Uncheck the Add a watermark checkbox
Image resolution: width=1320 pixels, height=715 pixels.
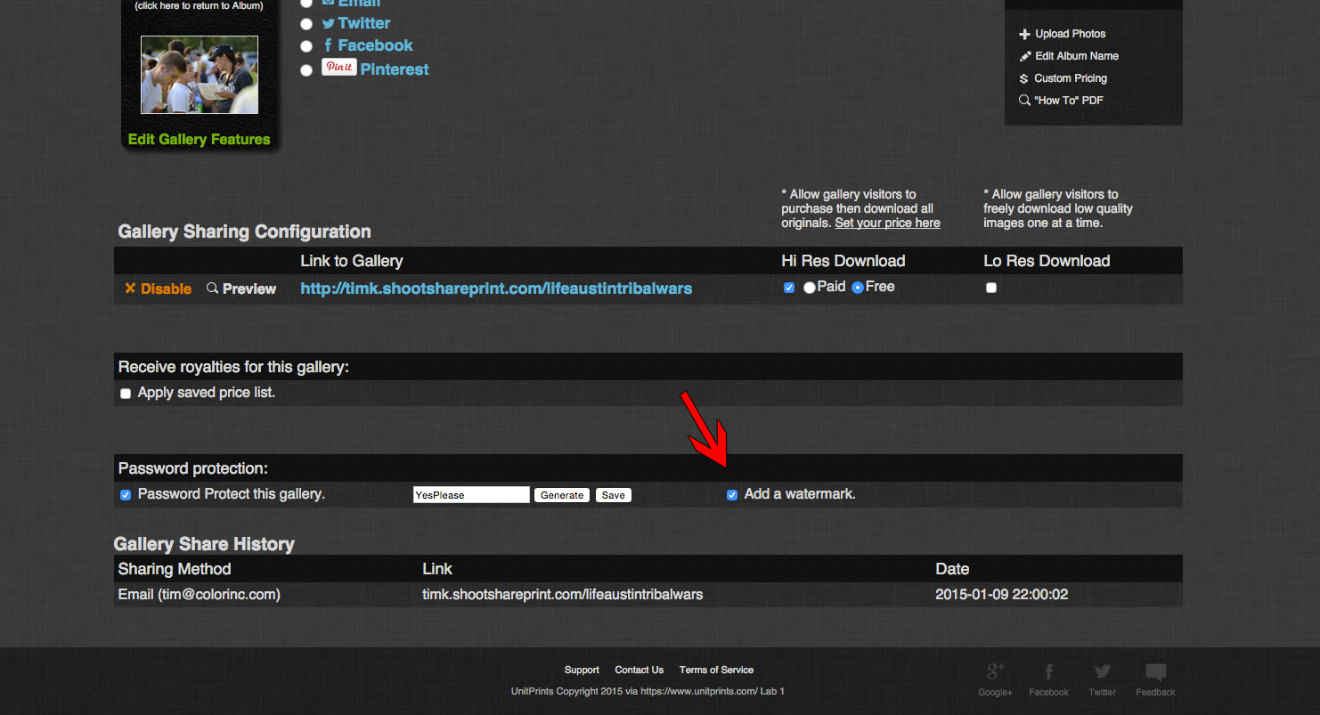tap(732, 495)
